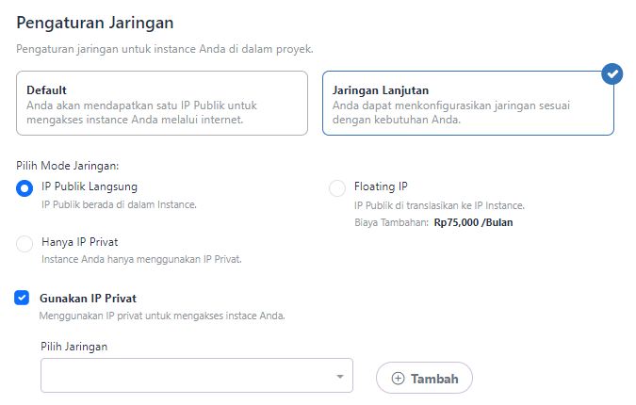Image resolution: width=636 pixels, height=405 pixels.
Task: Choose the Floating IP radio button
Action: pos(337,188)
